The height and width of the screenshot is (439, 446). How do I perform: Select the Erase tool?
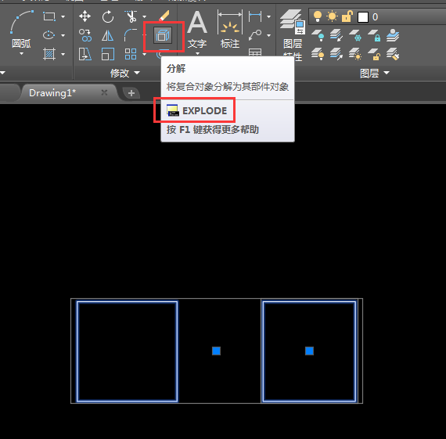(x=164, y=16)
